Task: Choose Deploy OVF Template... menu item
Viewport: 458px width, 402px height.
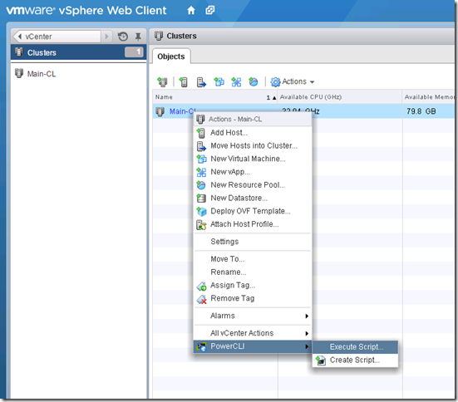Action: point(253,211)
